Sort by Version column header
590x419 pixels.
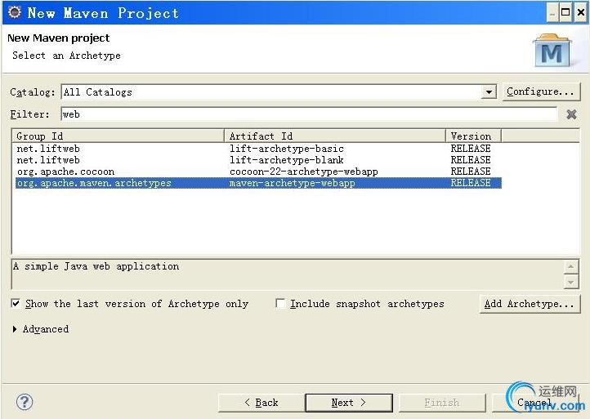click(474, 136)
